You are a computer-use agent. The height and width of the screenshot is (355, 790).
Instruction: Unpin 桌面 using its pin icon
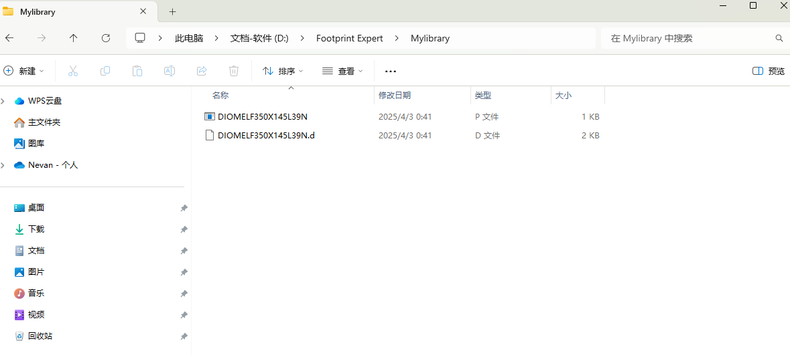(184, 208)
